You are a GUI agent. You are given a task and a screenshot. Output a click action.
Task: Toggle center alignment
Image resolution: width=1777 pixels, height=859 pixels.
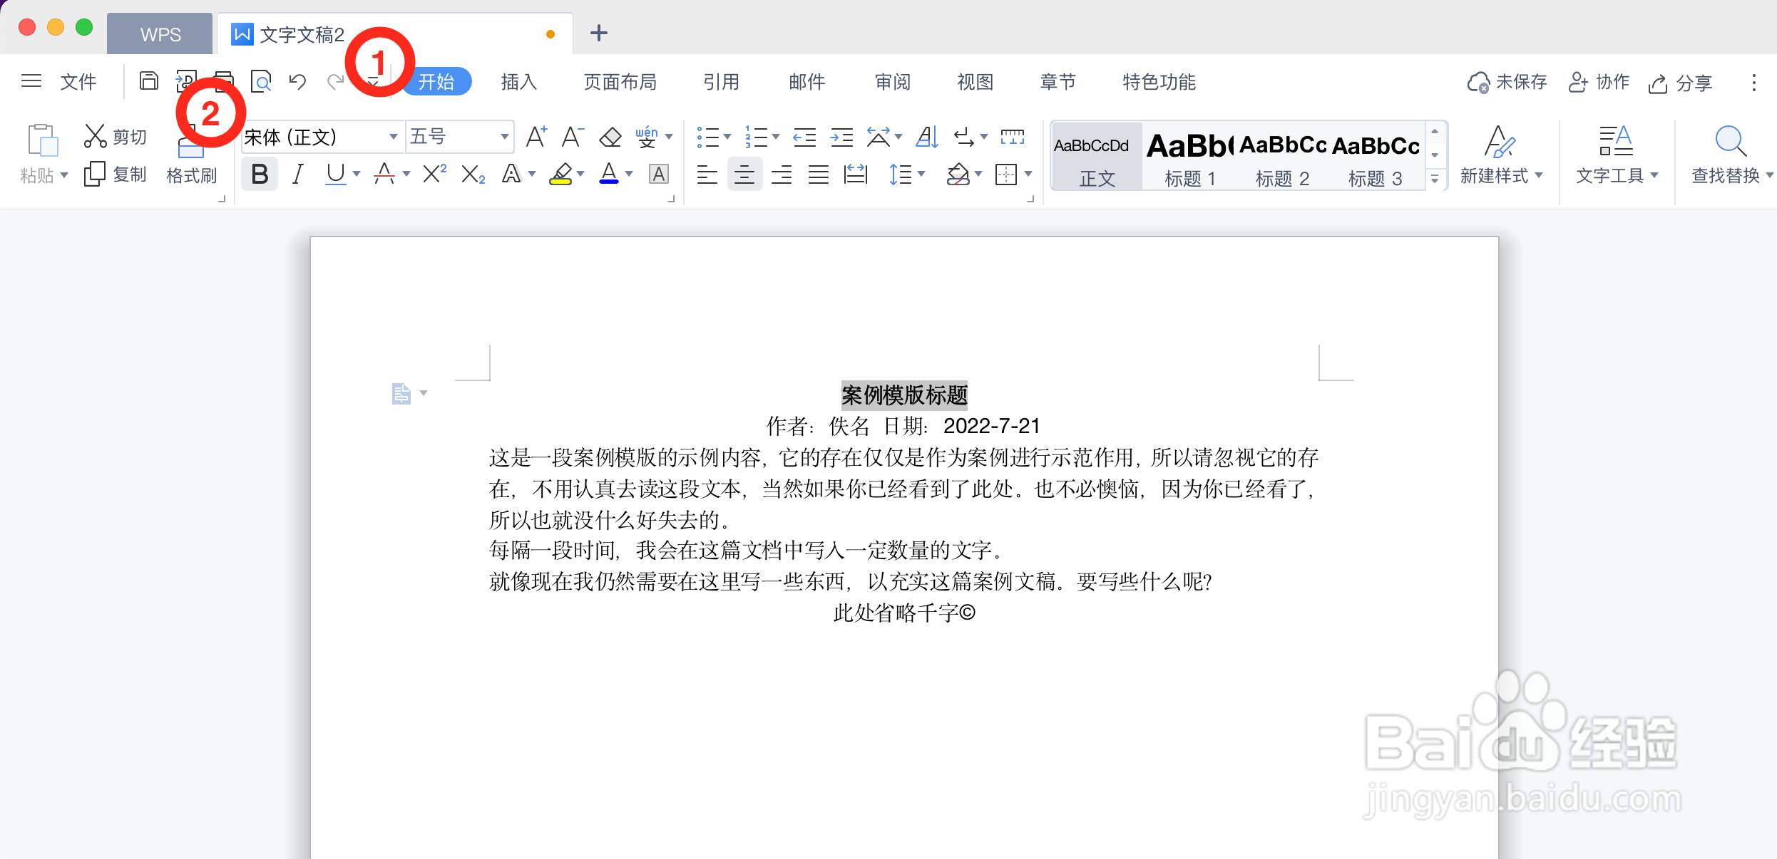[x=744, y=174]
